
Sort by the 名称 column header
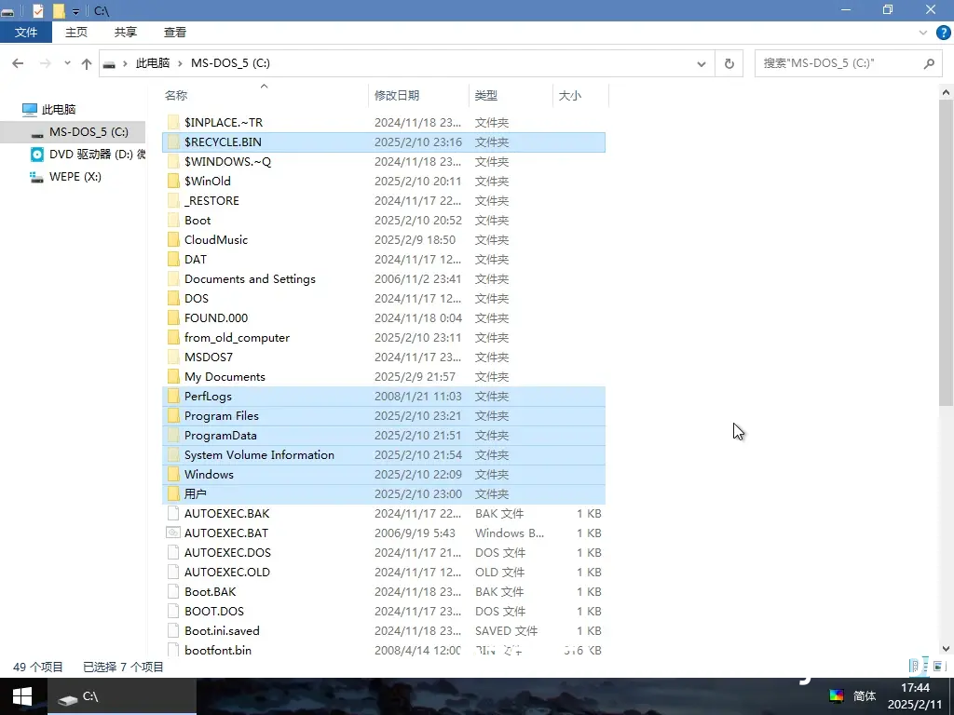176,96
